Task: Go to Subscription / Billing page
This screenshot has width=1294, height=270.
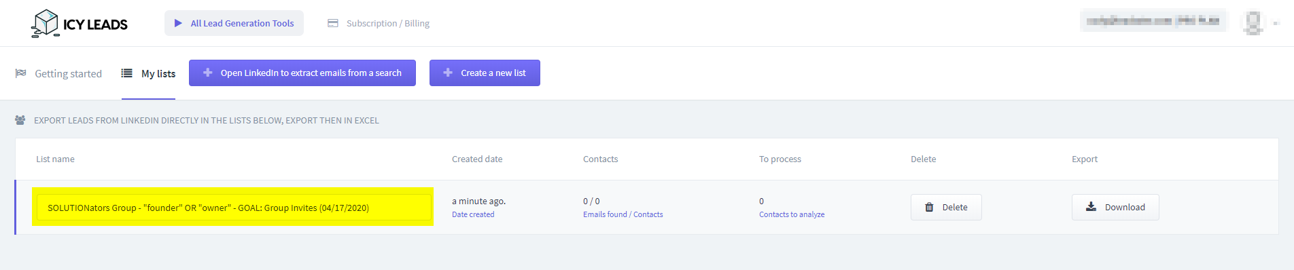Action: (x=379, y=23)
